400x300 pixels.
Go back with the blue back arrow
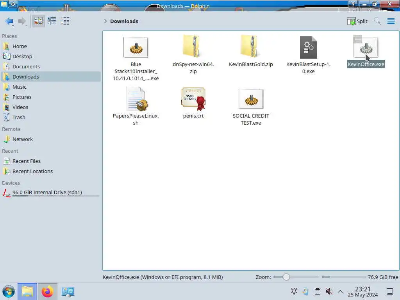tap(9, 21)
